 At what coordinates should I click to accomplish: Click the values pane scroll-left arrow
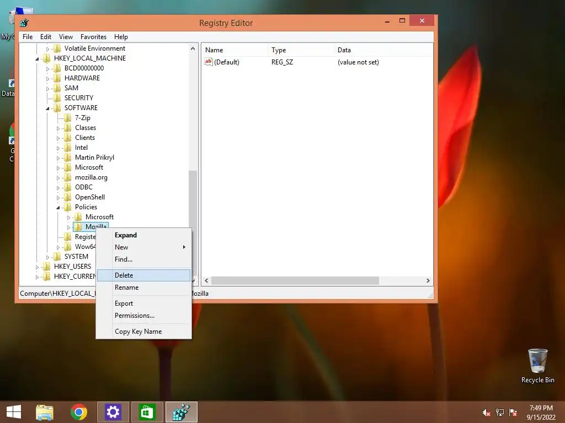pyautogui.click(x=206, y=280)
